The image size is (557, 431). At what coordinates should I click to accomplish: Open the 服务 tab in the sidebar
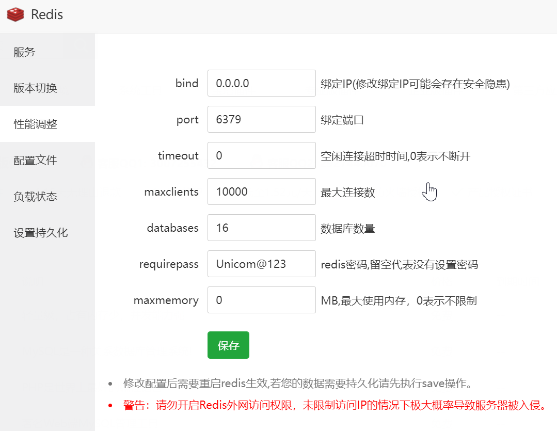47,52
